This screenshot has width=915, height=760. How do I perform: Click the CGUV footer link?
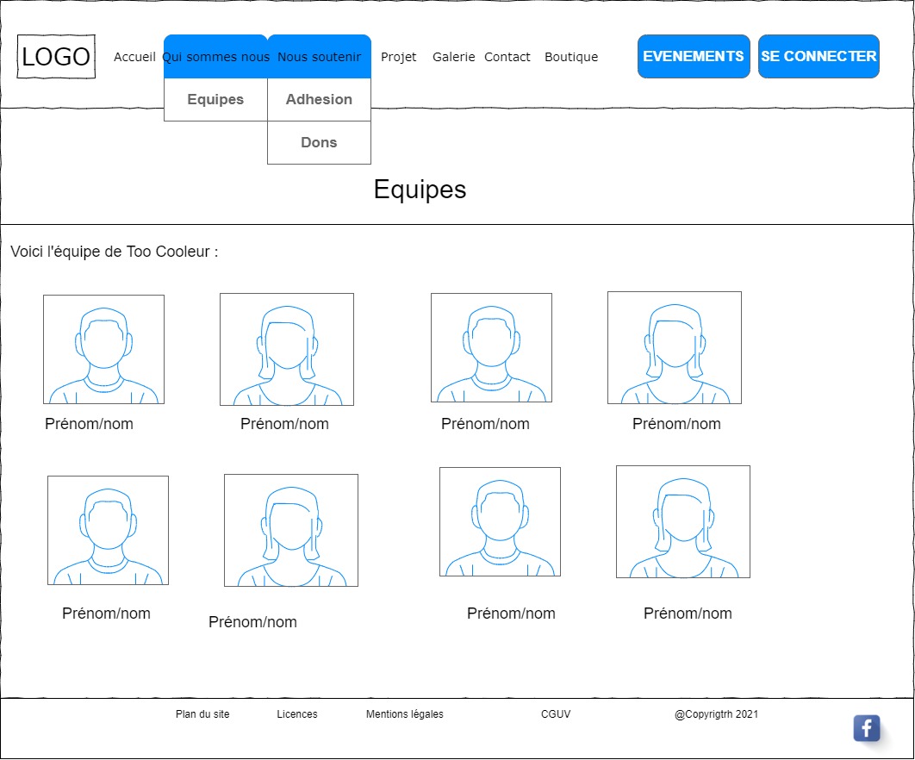coord(556,714)
